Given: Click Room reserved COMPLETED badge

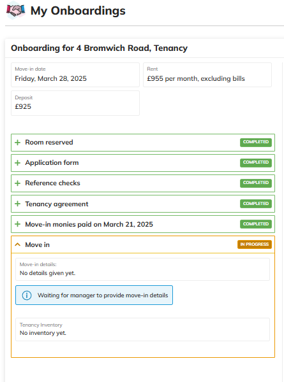Looking at the screenshot, I should point(256,142).
